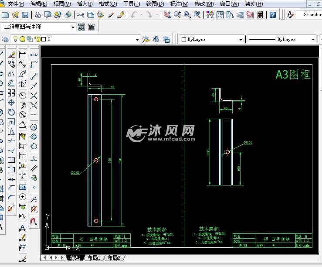The image size is (322, 267).
Task: Select the Snap to Center tool
Action: pos(34,127)
